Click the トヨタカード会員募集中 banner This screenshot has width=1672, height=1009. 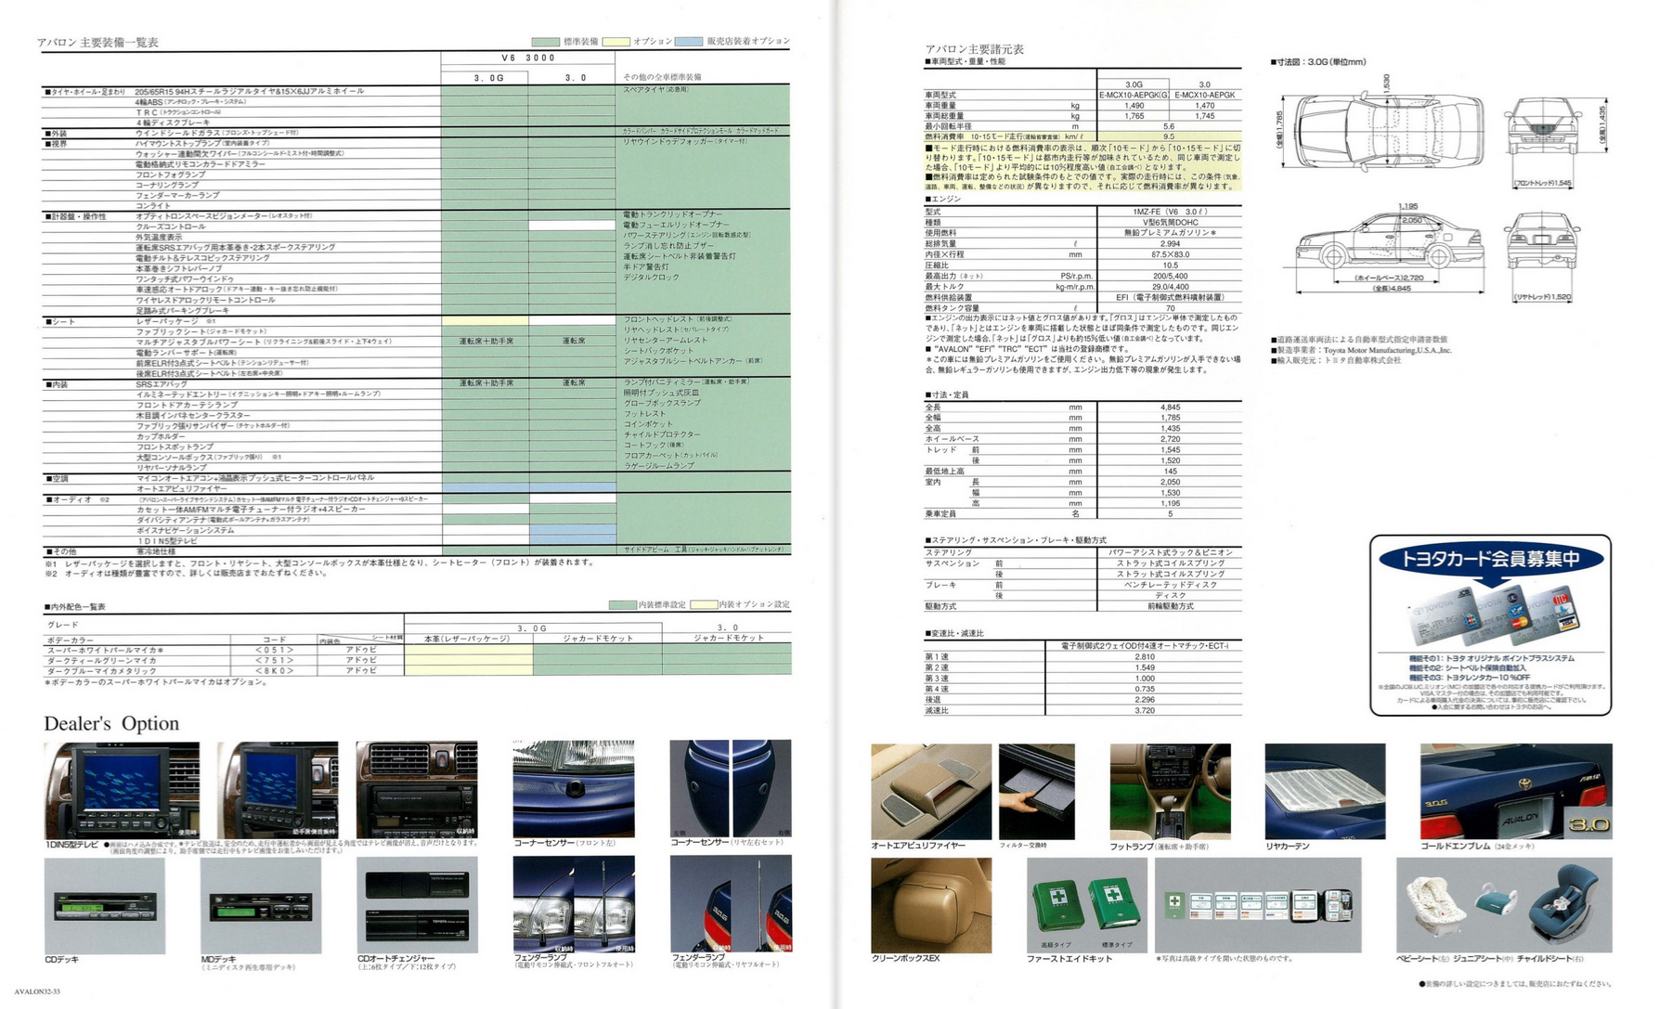[1489, 559]
